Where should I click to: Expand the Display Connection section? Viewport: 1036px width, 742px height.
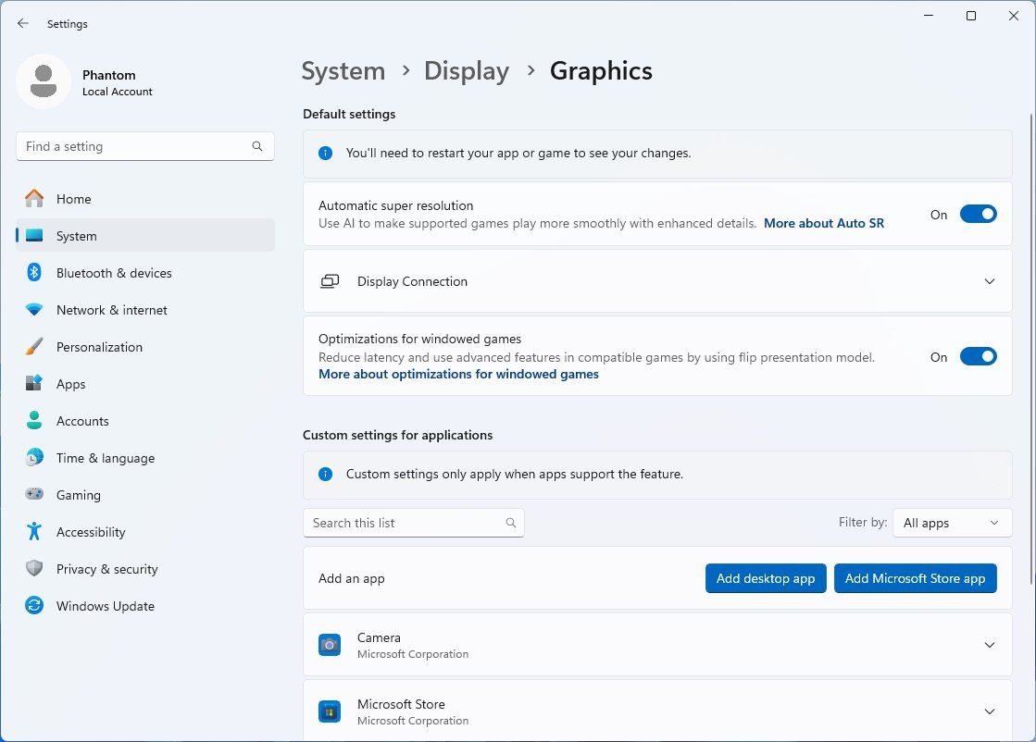pos(990,281)
